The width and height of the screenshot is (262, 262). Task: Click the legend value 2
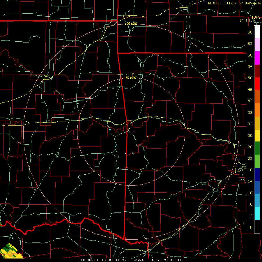(251, 216)
